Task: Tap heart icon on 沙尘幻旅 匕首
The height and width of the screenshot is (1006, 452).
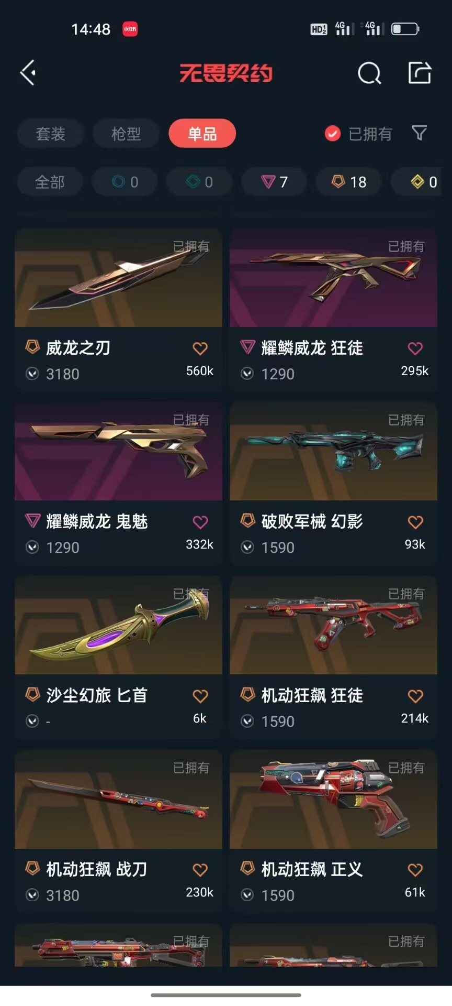Action: point(200,696)
